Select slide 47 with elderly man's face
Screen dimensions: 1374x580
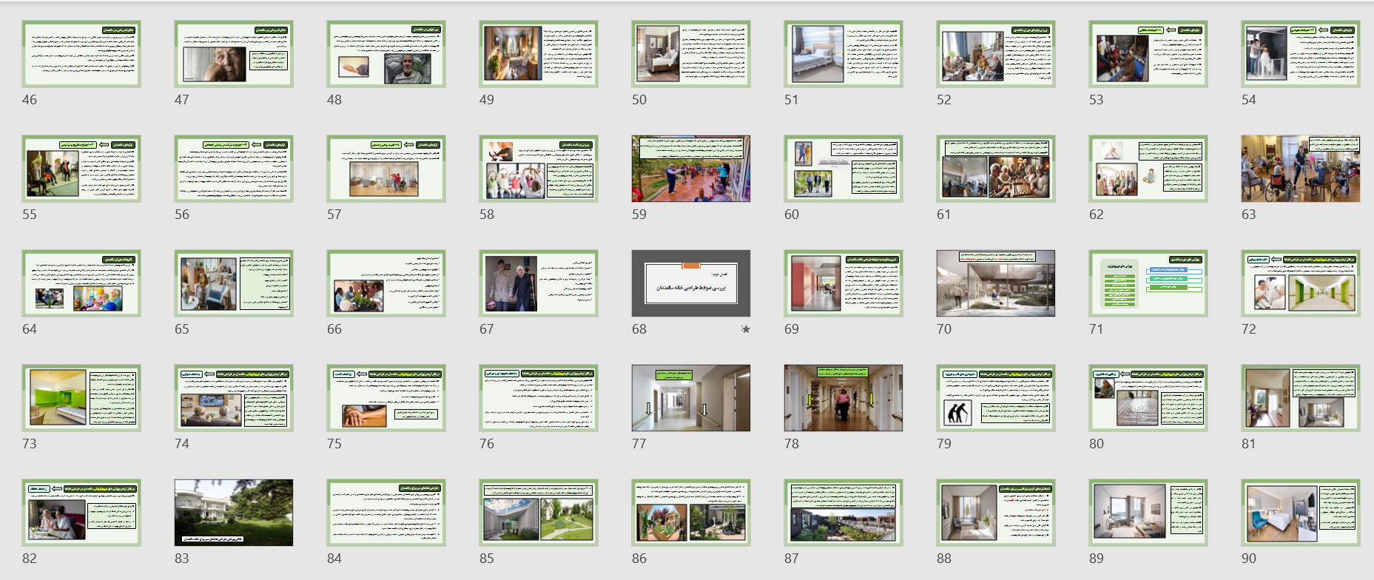click(x=233, y=54)
